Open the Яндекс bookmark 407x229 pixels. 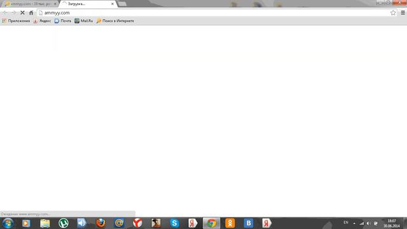point(42,21)
